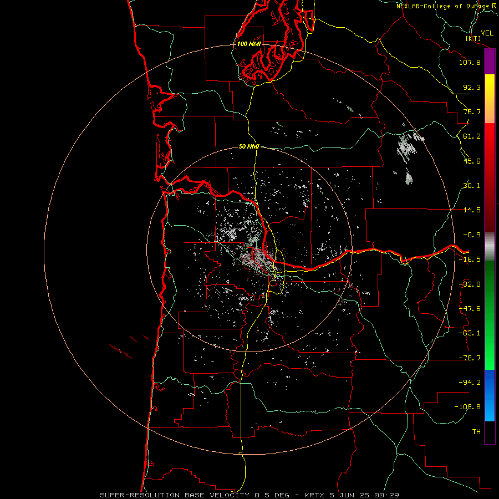499x499 pixels.
Task: Click the 100 NMI range ring label
Action: 249,44
